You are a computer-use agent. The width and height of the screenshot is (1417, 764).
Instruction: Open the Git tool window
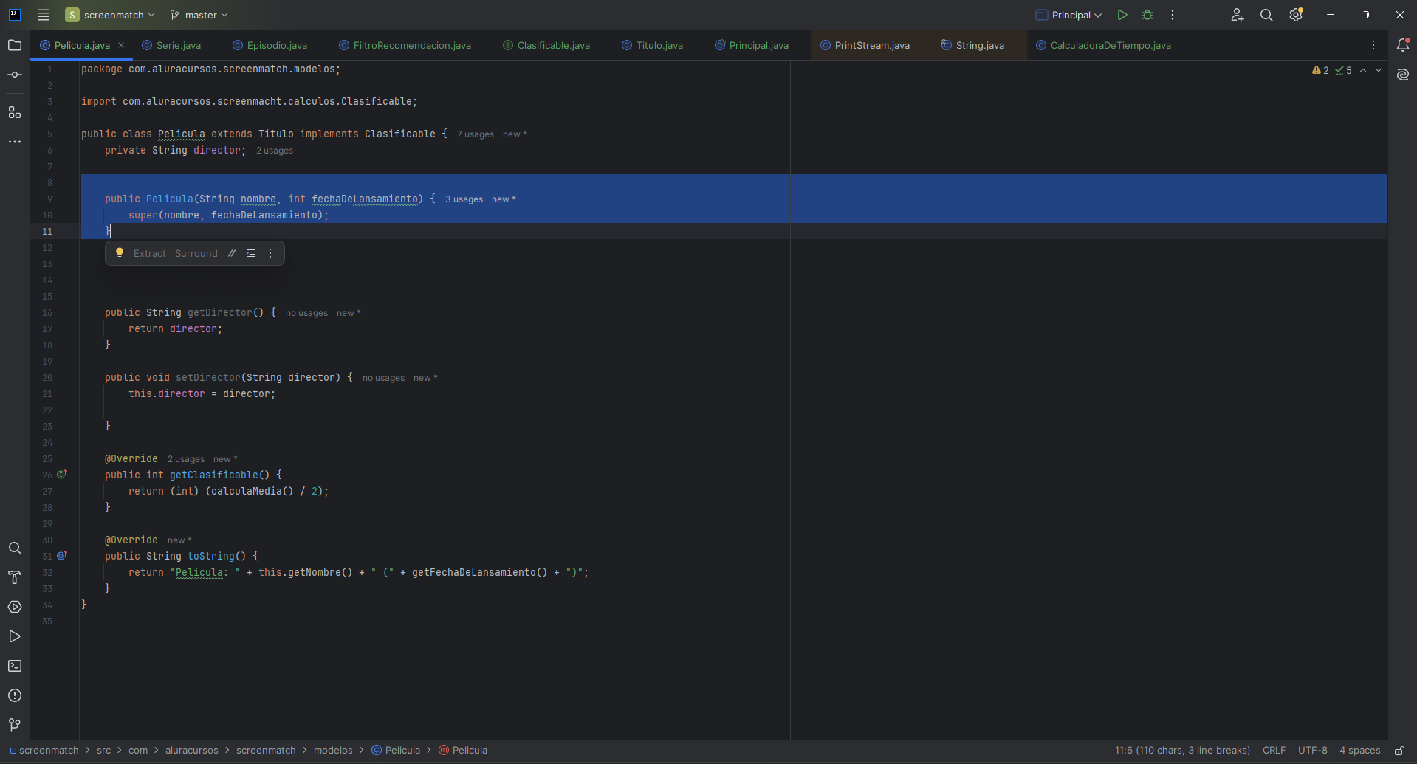point(15,725)
